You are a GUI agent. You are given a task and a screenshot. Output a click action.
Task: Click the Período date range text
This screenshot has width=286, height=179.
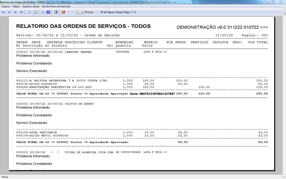(x=68, y=35)
